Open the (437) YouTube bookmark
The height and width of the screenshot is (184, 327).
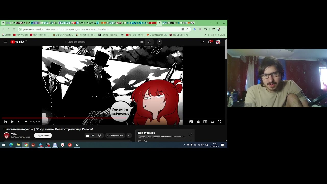[20, 35]
